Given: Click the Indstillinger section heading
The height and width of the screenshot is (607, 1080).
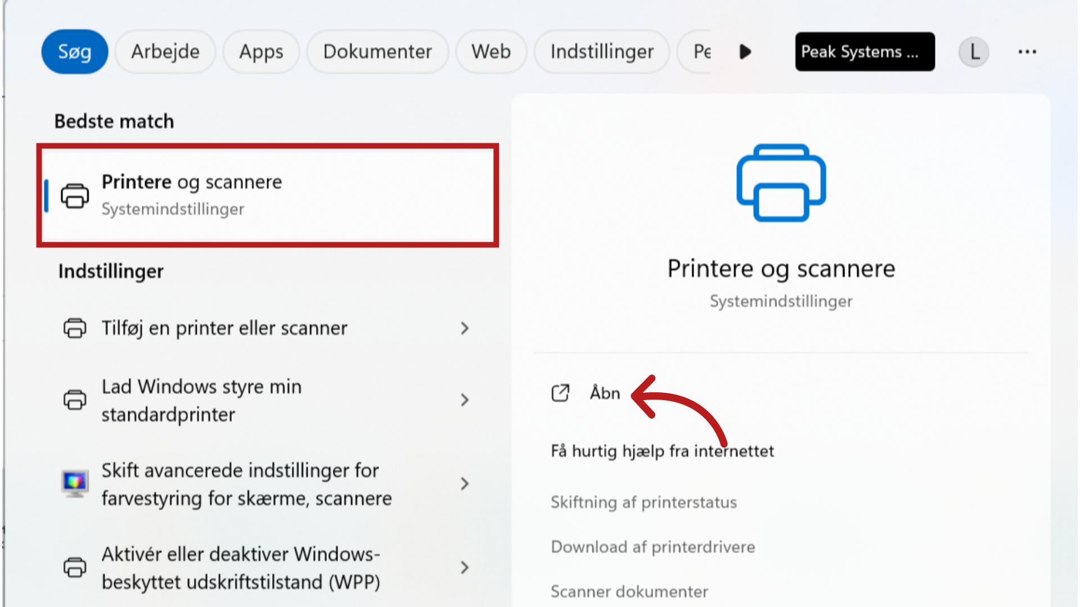Looking at the screenshot, I should point(111,271).
